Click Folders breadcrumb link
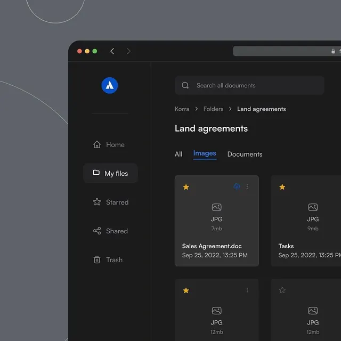The height and width of the screenshot is (341, 341). pyautogui.click(x=213, y=109)
